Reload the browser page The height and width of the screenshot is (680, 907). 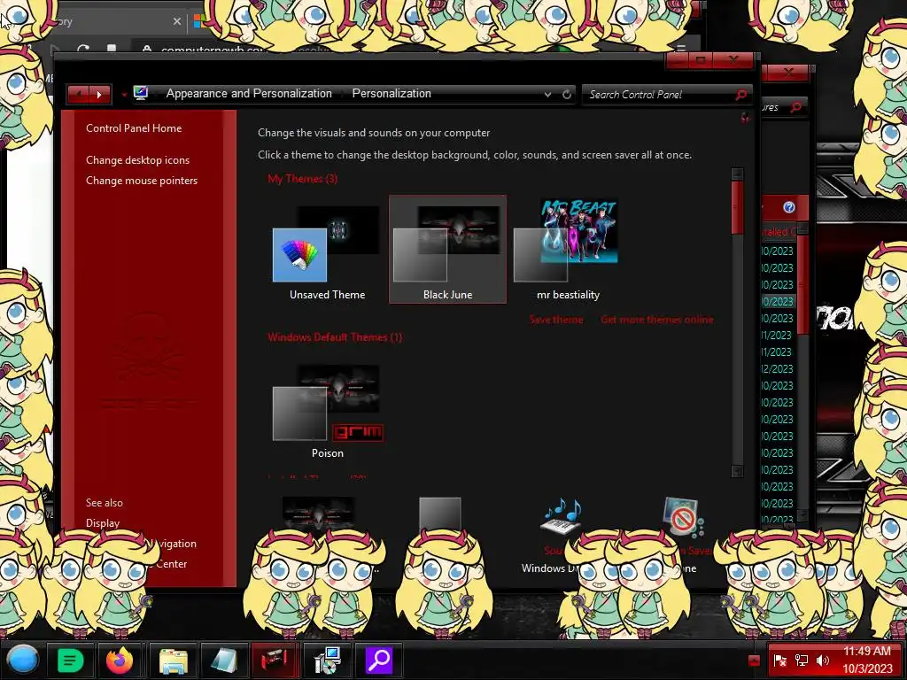(x=82, y=49)
